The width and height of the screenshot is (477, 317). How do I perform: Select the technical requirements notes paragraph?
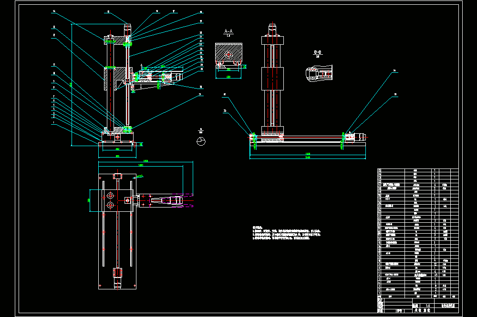point(286,233)
